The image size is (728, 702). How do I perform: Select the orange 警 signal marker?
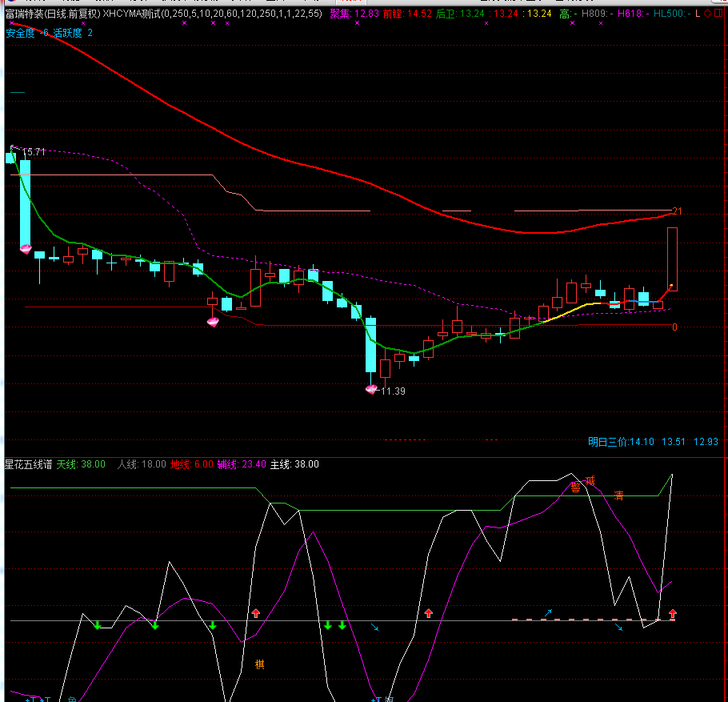click(576, 487)
